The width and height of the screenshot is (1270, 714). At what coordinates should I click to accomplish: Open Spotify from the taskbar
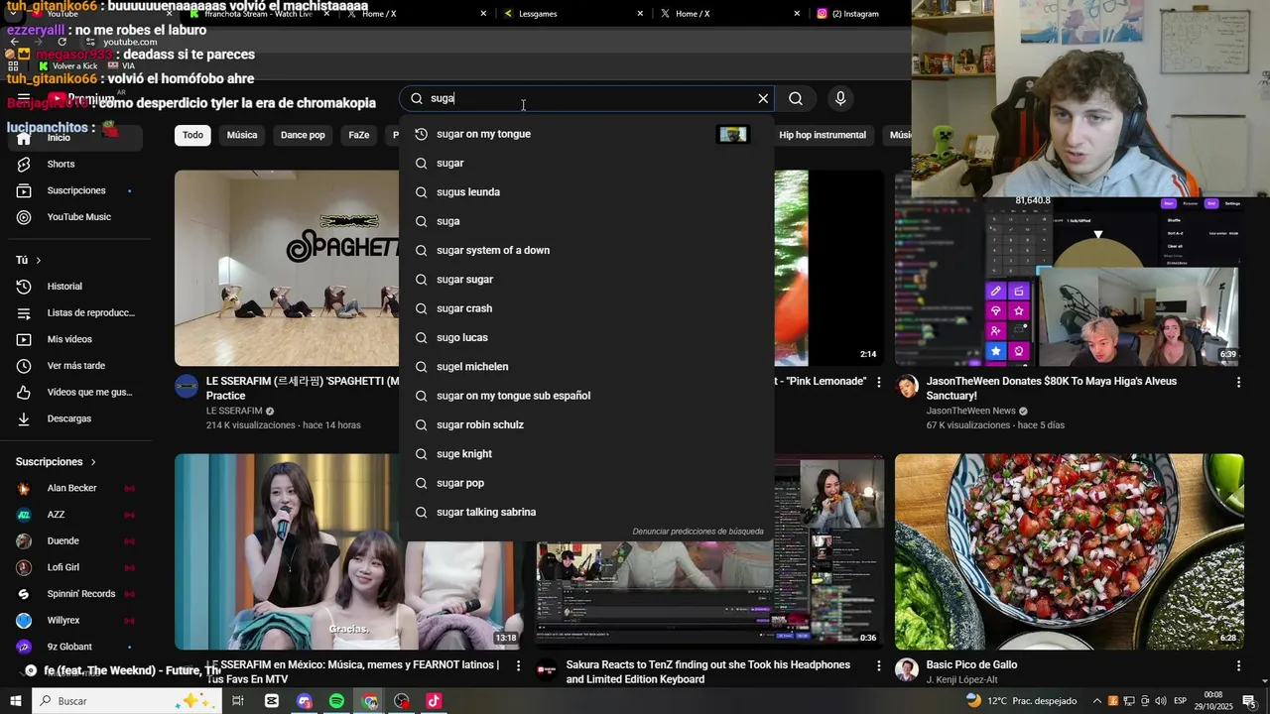(336, 701)
